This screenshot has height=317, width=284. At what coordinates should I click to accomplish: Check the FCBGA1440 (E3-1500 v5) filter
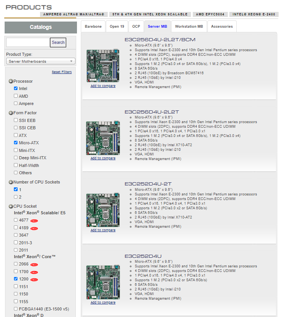(x=16, y=309)
